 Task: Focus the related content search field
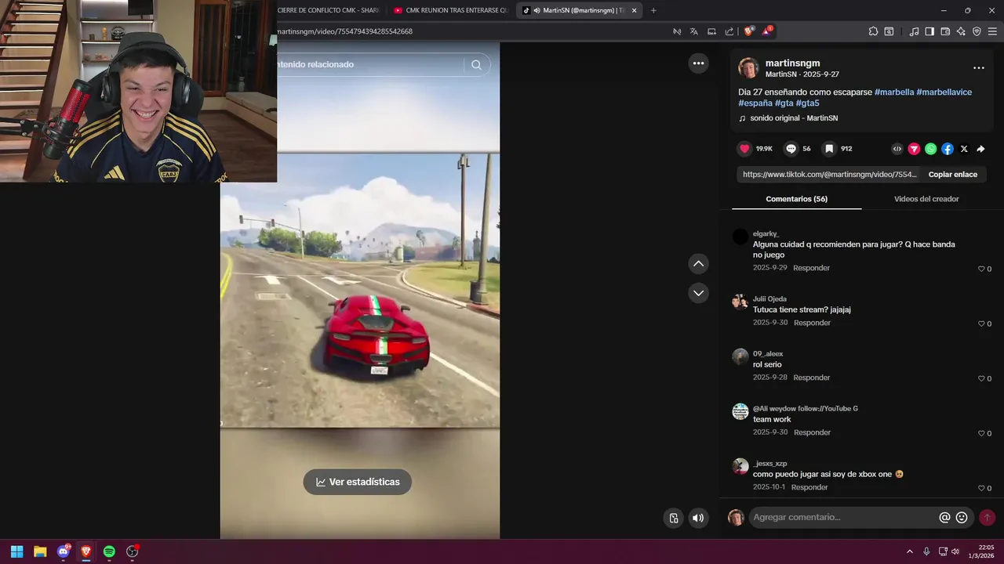tap(369, 64)
